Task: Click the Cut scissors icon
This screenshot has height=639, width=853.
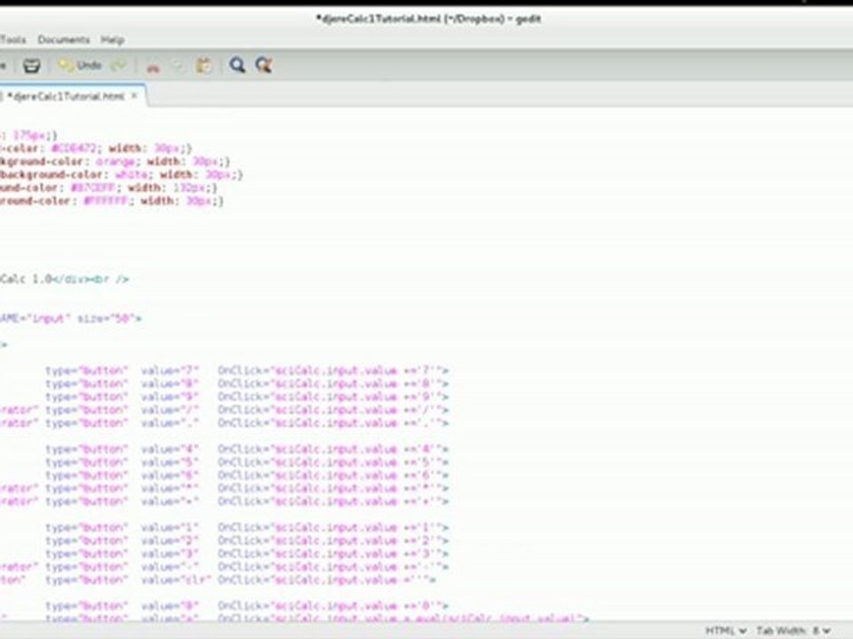Action: 154,67
